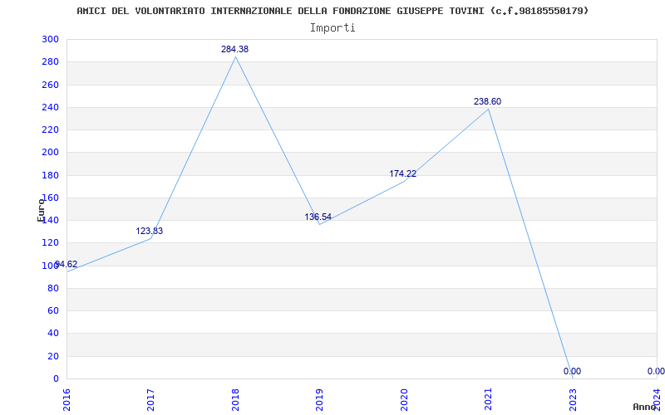Click the chart title naming Fondazione Giuseppe Tovini
Image resolution: width=665 pixels, height=415 pixels.
[333, 11]
